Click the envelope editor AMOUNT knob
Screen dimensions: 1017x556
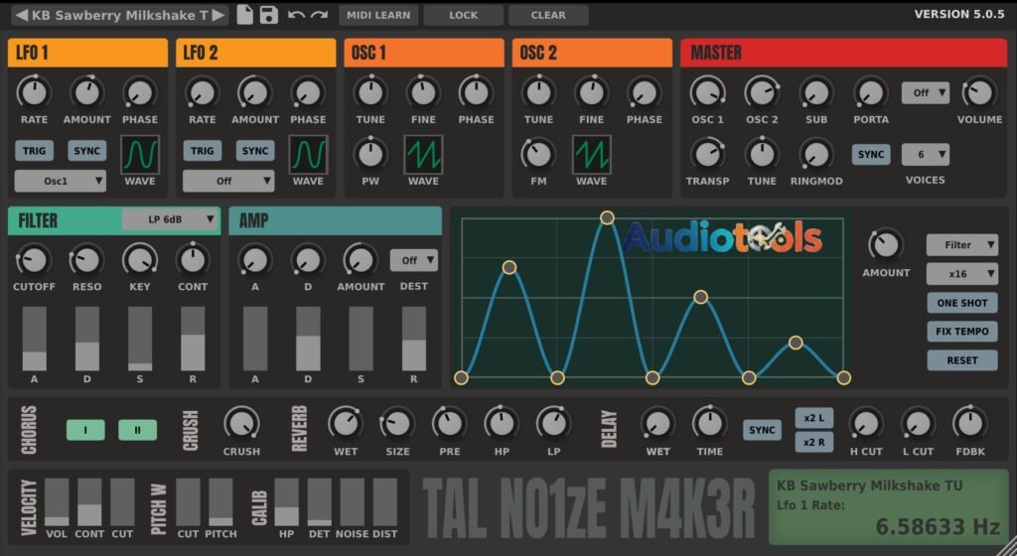(885, 245)
